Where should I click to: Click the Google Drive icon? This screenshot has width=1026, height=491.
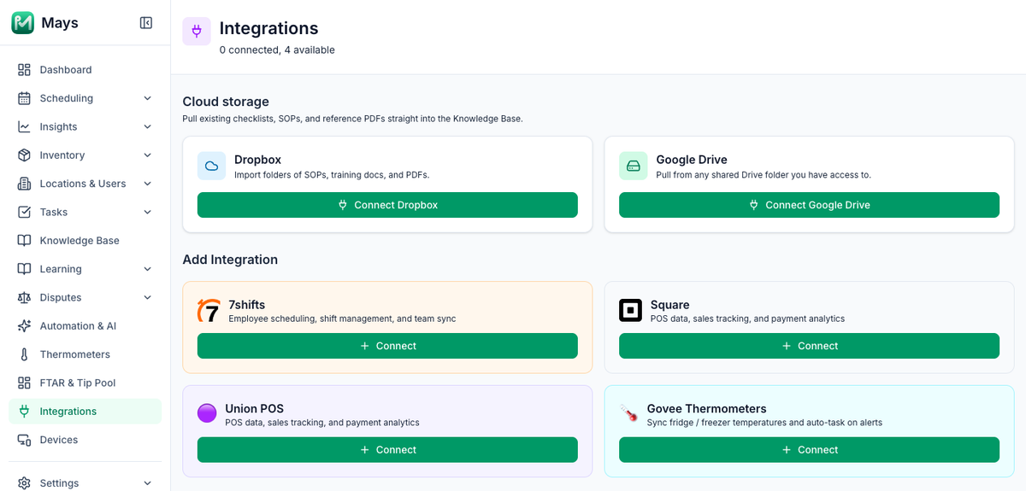click(x=633, y=167)
